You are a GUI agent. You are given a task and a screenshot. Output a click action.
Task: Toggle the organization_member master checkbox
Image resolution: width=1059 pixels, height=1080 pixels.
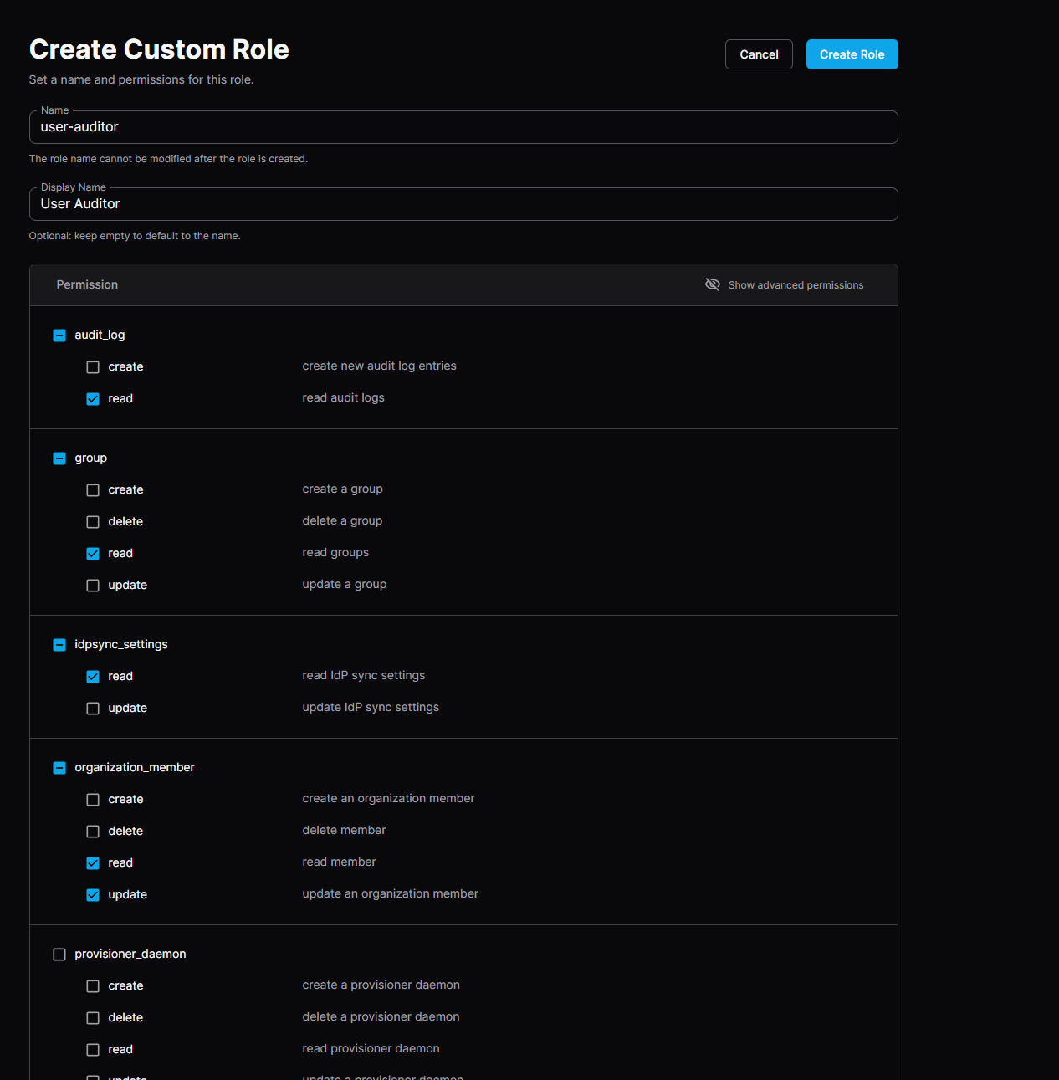pyautogui.click(x=59, y=767)
